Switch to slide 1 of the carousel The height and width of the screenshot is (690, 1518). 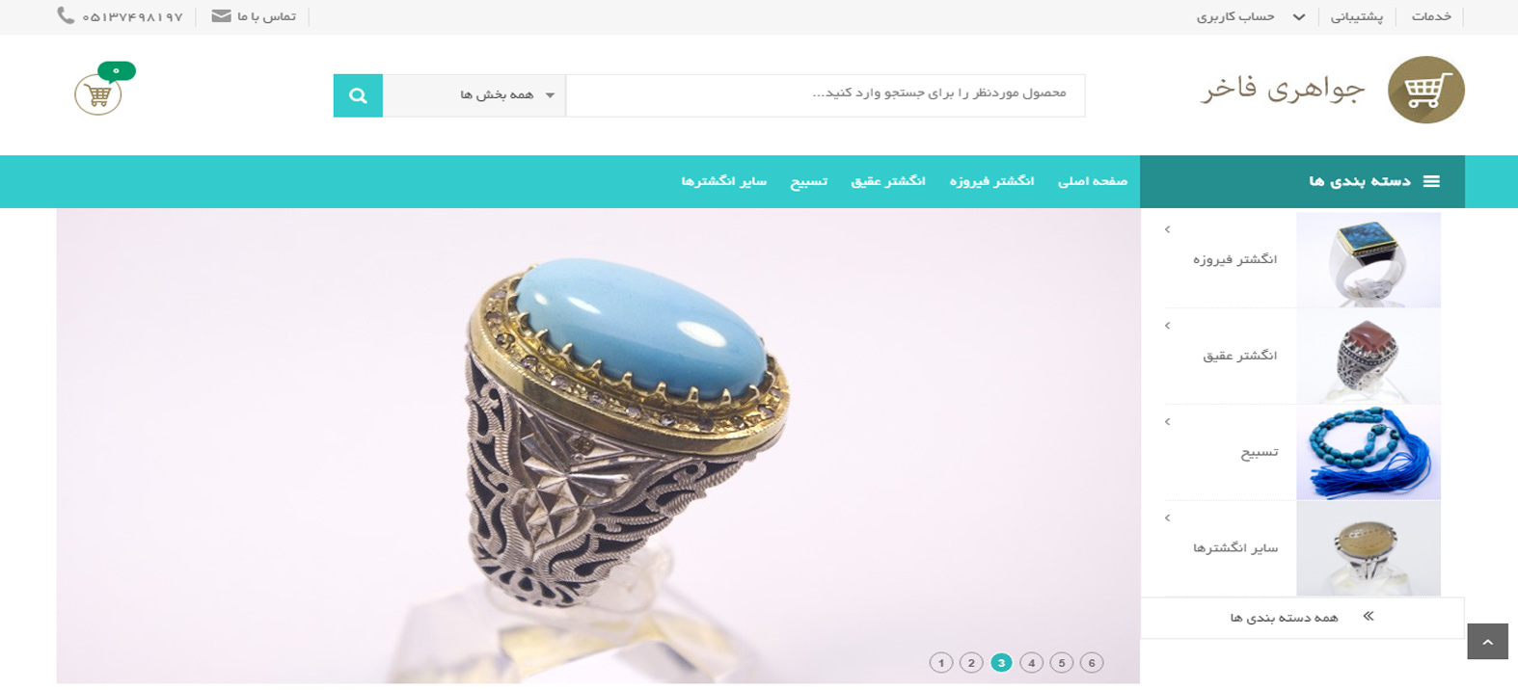(x=941, y=663)
